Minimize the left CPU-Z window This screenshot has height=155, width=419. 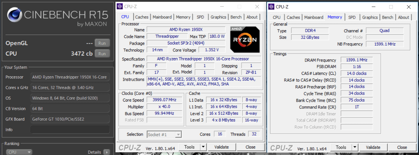(222, 7)
